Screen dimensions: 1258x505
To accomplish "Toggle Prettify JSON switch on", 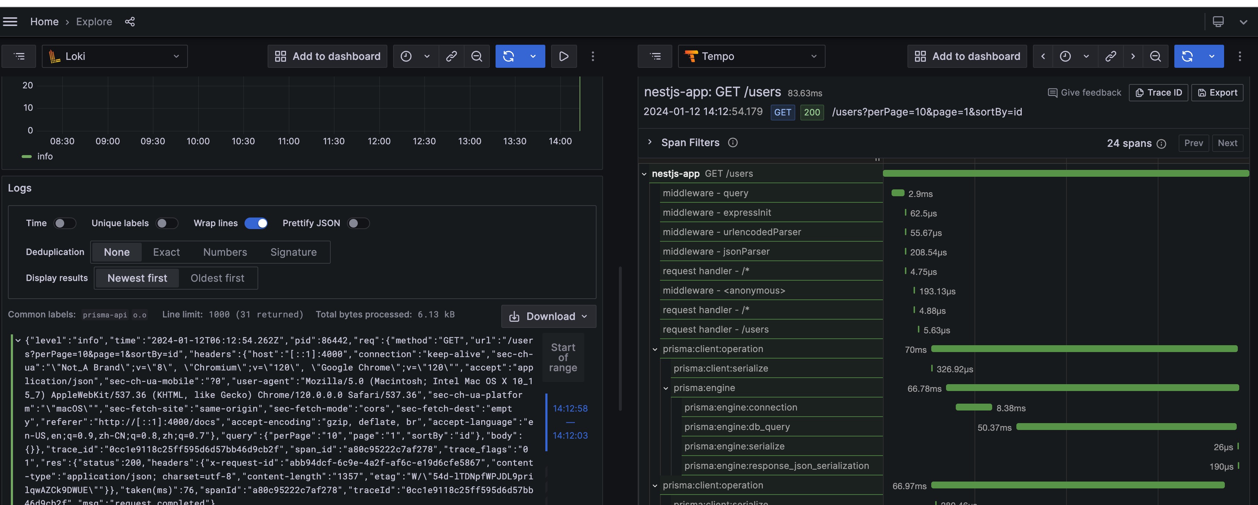I will coord(358,224).
